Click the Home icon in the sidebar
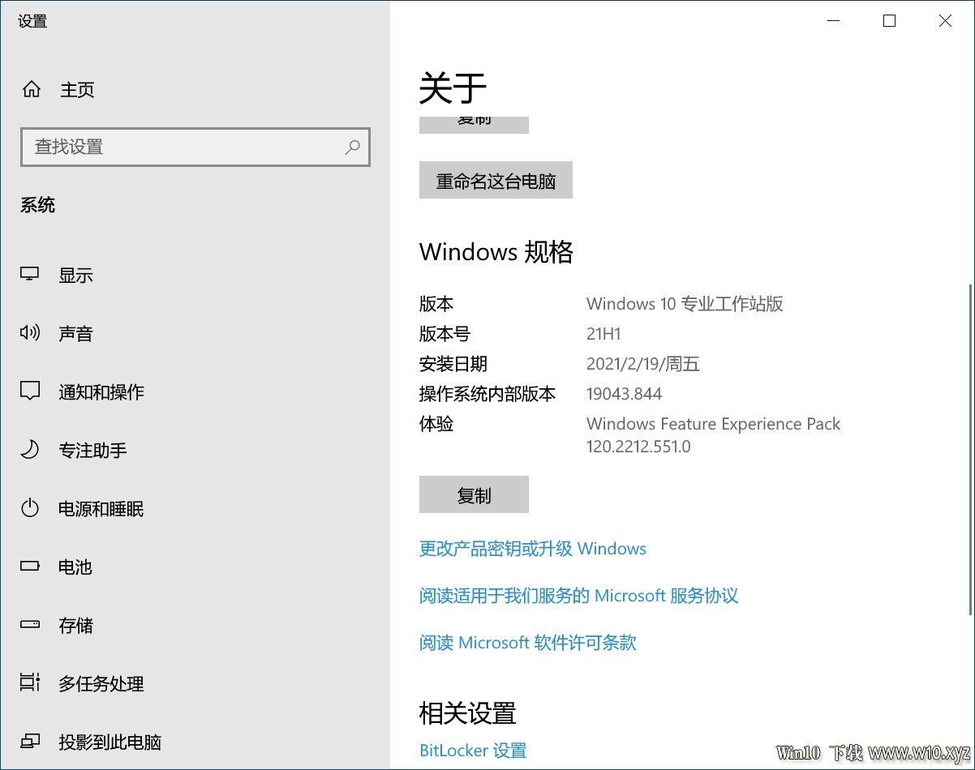 point(31,89)
